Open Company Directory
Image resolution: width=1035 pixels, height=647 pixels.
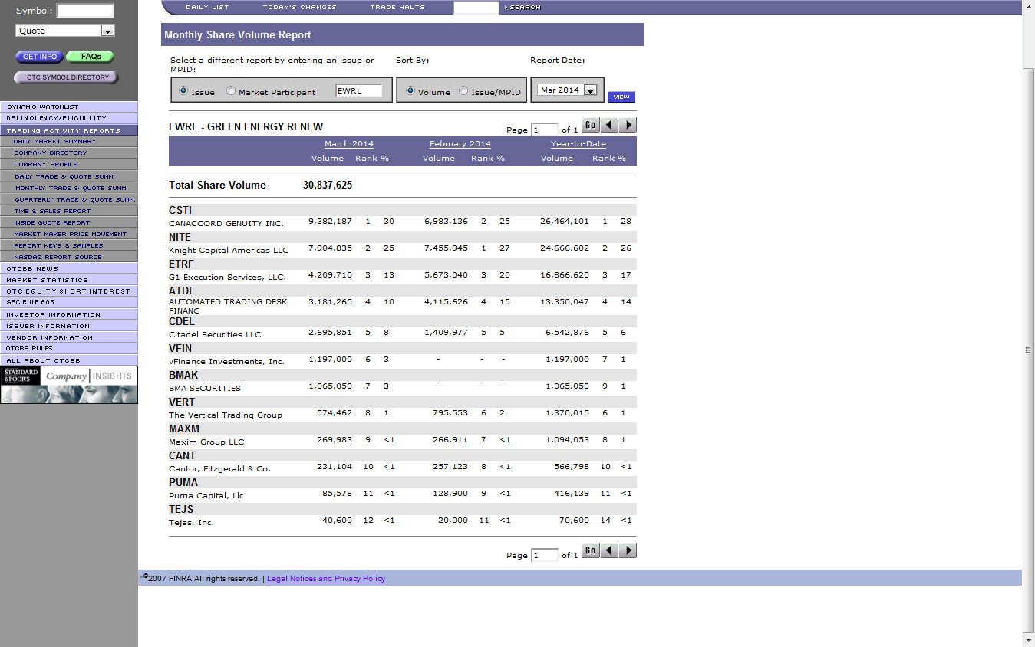tap(69, 153)
